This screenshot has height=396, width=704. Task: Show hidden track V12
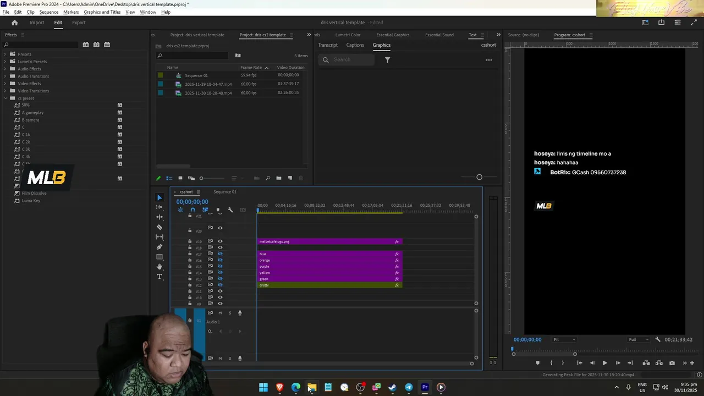[x=220, y=285]
